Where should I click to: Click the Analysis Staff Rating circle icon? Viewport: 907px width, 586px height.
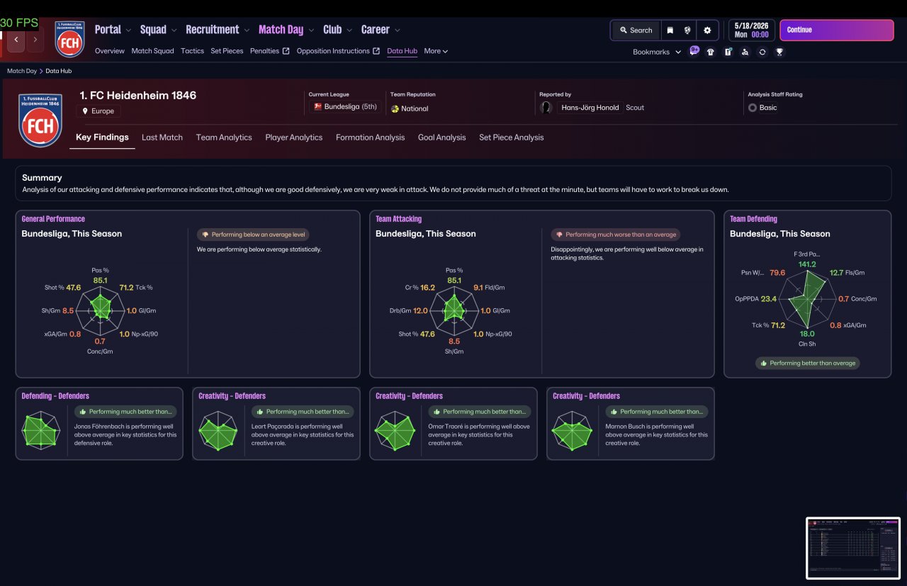[x=753, y=108]
